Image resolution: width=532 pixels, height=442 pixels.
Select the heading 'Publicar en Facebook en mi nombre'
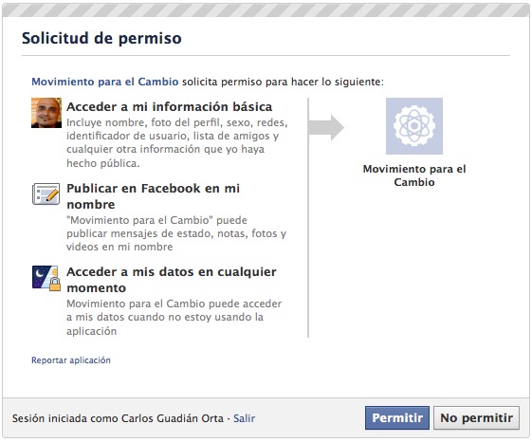[x=153, y=196]
